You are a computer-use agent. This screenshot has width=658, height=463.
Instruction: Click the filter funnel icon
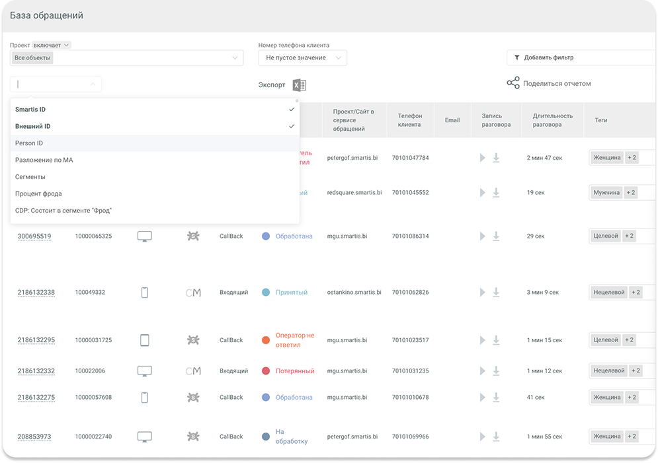(516, 57)
